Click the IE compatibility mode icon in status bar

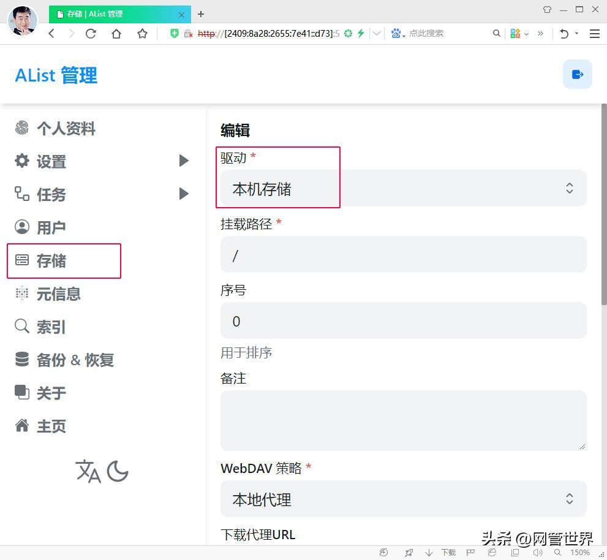click(492, 553)
